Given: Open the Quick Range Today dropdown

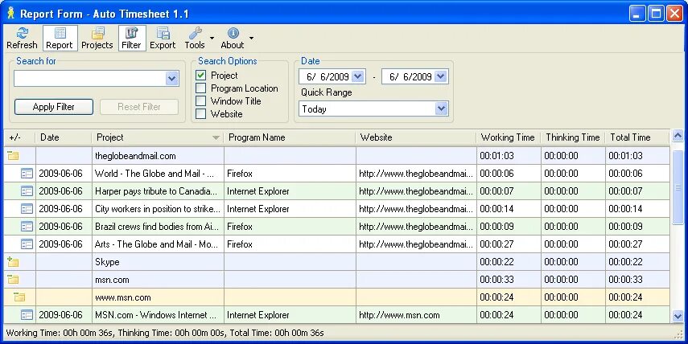Looking at the screenshot, I should pos(442,109).
